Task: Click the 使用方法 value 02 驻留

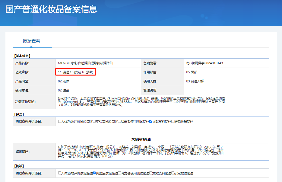Action: tap(64, 90)
